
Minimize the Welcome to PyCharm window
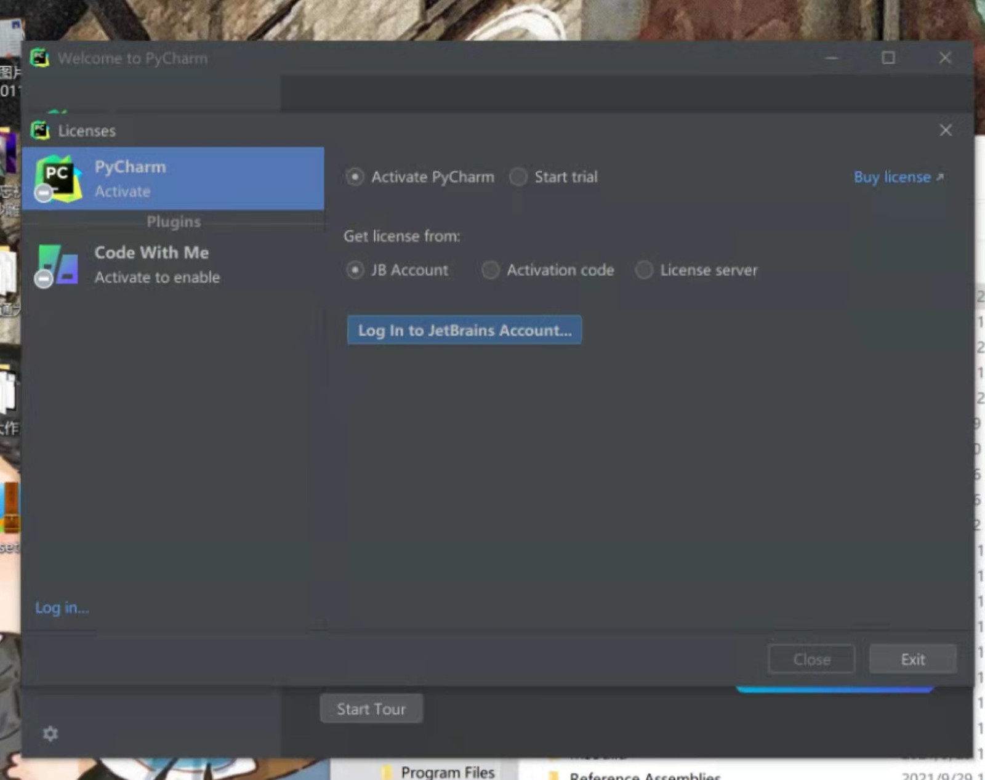832,58
